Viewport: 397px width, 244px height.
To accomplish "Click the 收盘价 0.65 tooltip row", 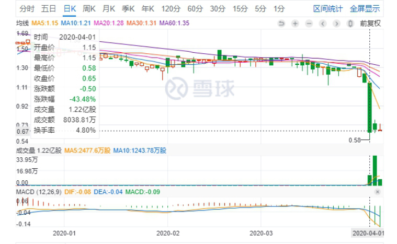I will (65, 78).
